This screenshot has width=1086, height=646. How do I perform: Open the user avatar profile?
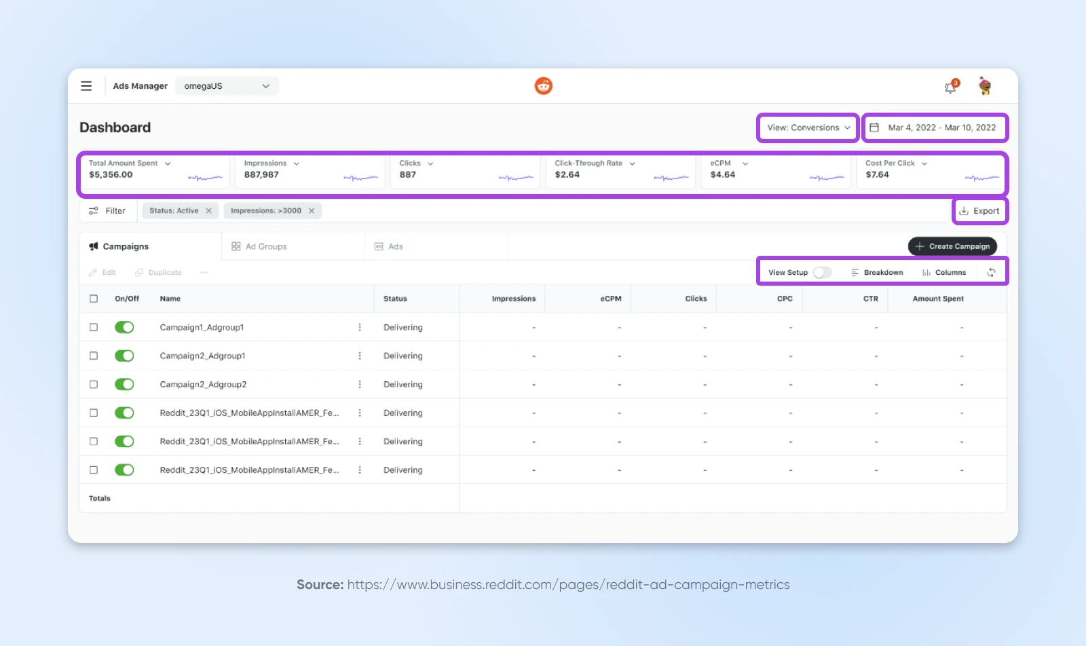[x=985, y=86]
